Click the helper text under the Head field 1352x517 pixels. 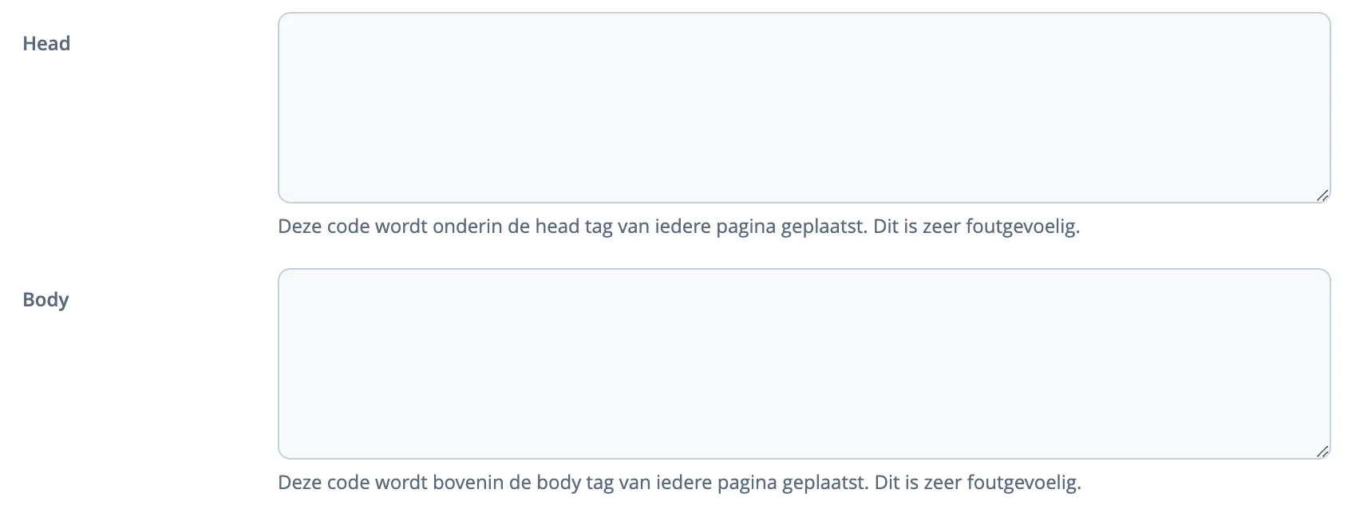(x=678, y=226)
